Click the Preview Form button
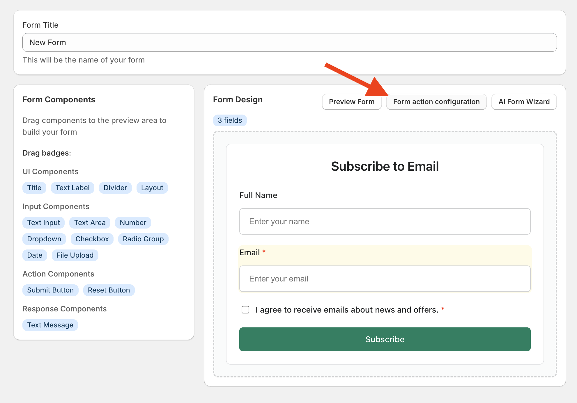577x403 pixels. (x=351, y=102)
